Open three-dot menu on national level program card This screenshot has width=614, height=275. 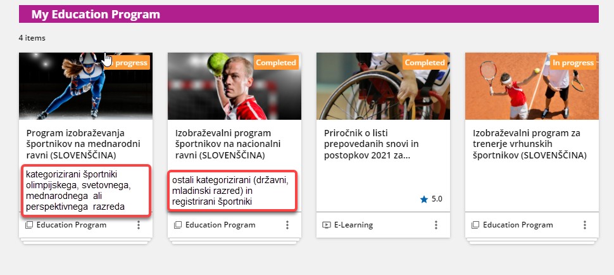click(x=287, y=225)
